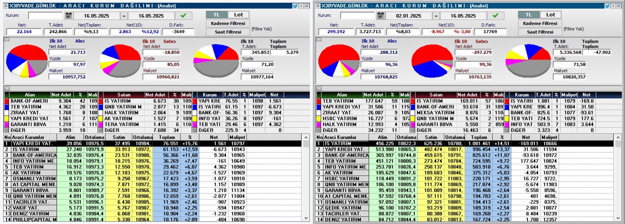The image size is (625, 224).
Task: Sort by Satan column header in left window
Action: click(x=124, y=95)
